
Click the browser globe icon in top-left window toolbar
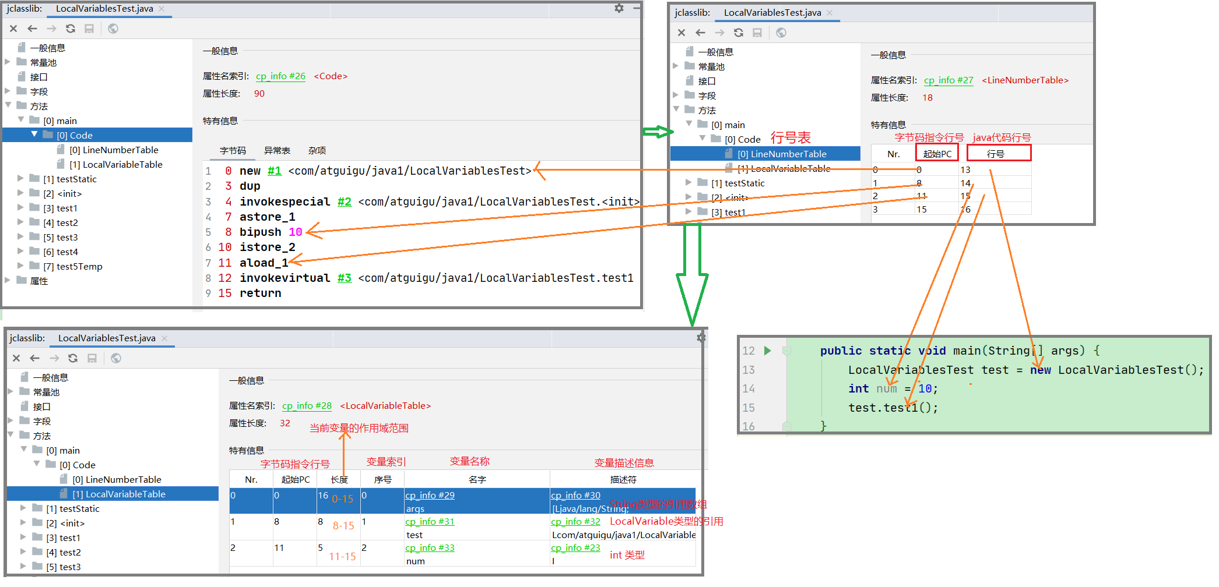point(113,29)
